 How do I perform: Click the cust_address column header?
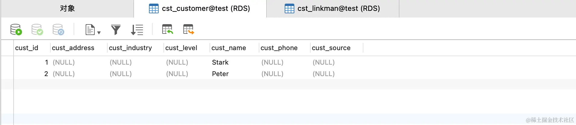tap(73, 48)
